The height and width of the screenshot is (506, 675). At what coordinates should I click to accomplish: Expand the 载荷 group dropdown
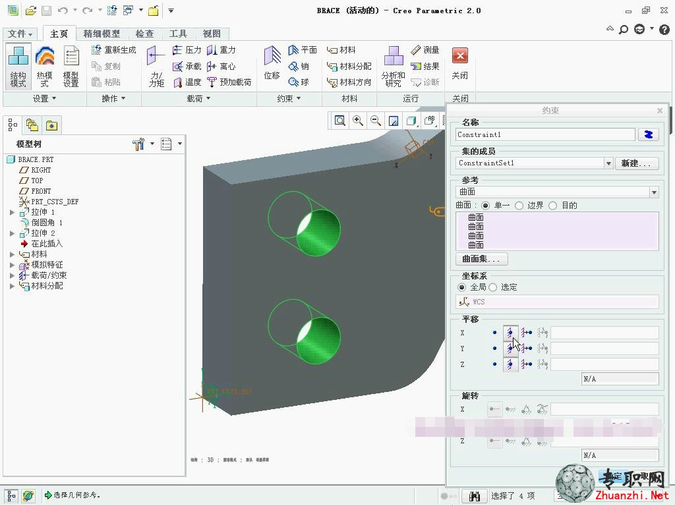[199, 99]
